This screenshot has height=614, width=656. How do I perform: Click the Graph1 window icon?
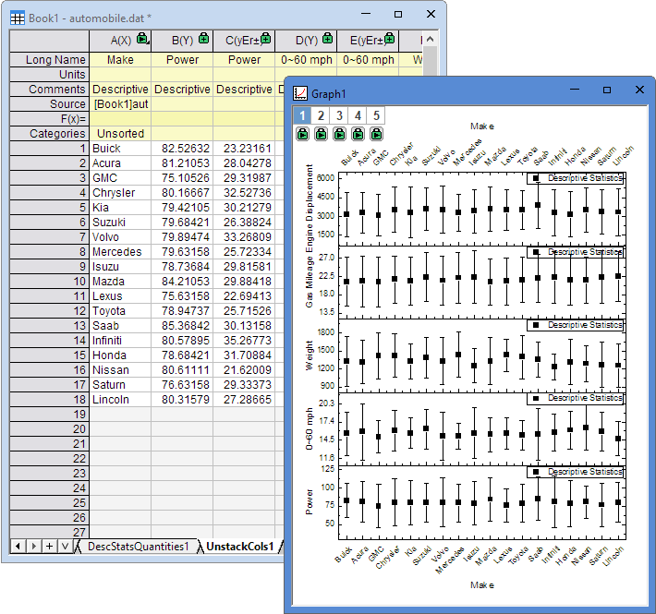(300, 92)
